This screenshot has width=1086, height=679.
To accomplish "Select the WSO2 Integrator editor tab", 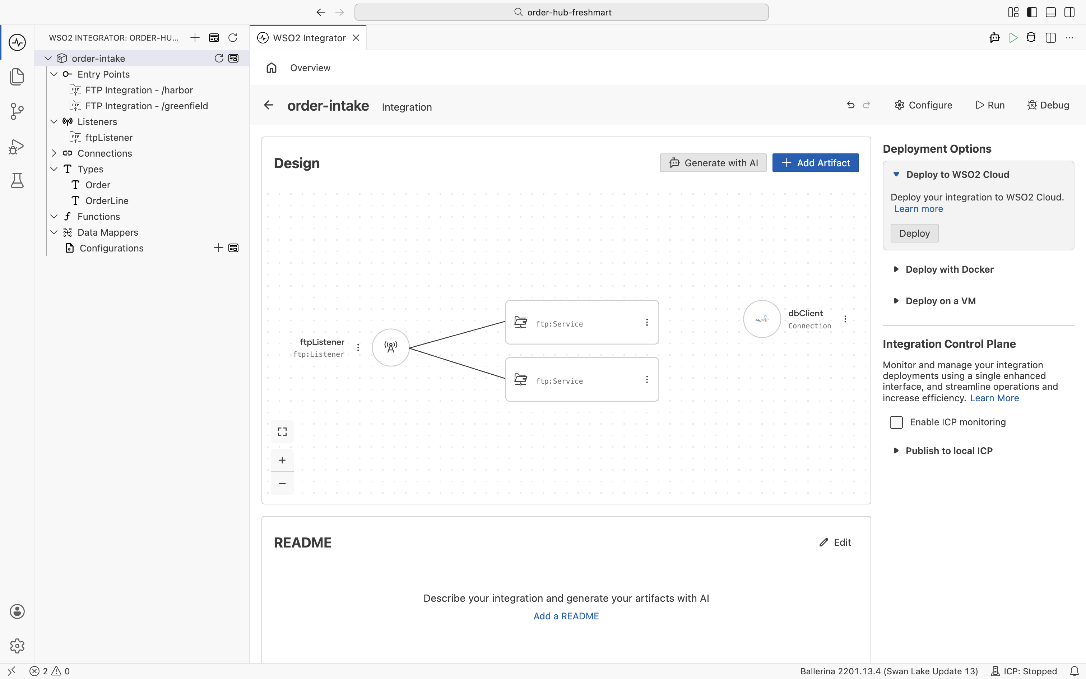I will pos(308,38).
